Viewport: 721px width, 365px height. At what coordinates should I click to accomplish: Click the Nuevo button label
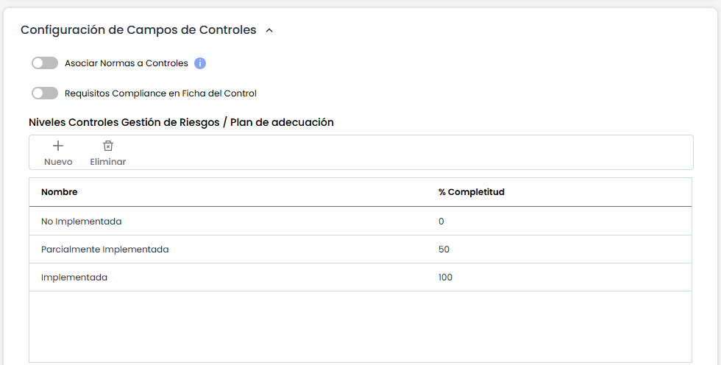58,162
